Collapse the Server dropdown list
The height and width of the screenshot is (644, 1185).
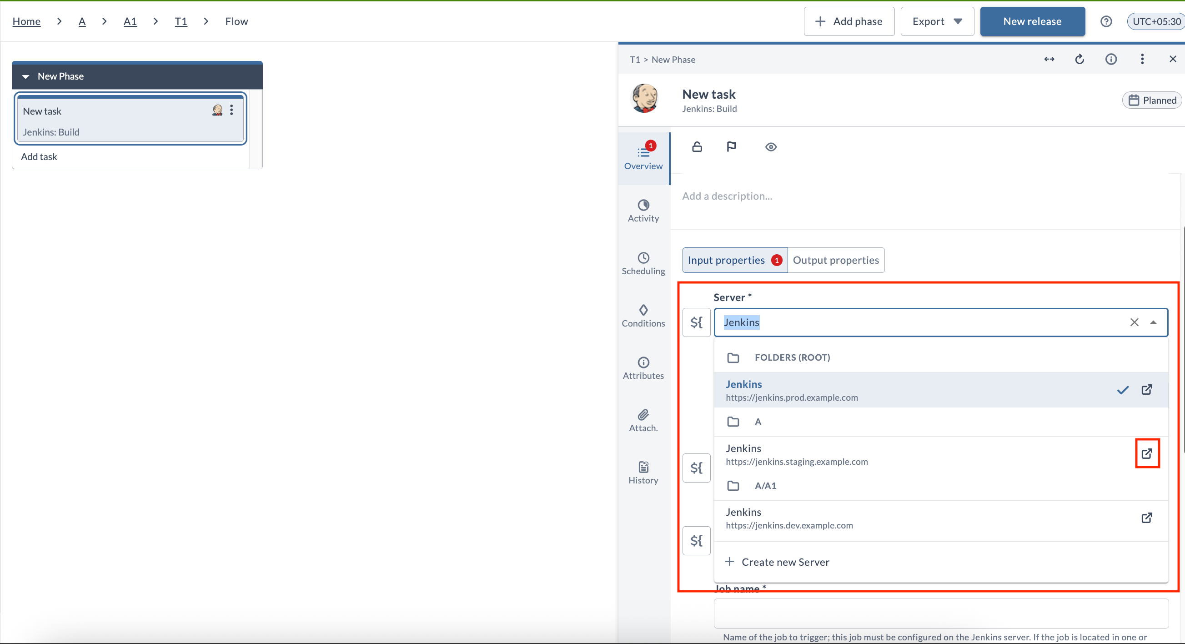[x=1153, y=322]
